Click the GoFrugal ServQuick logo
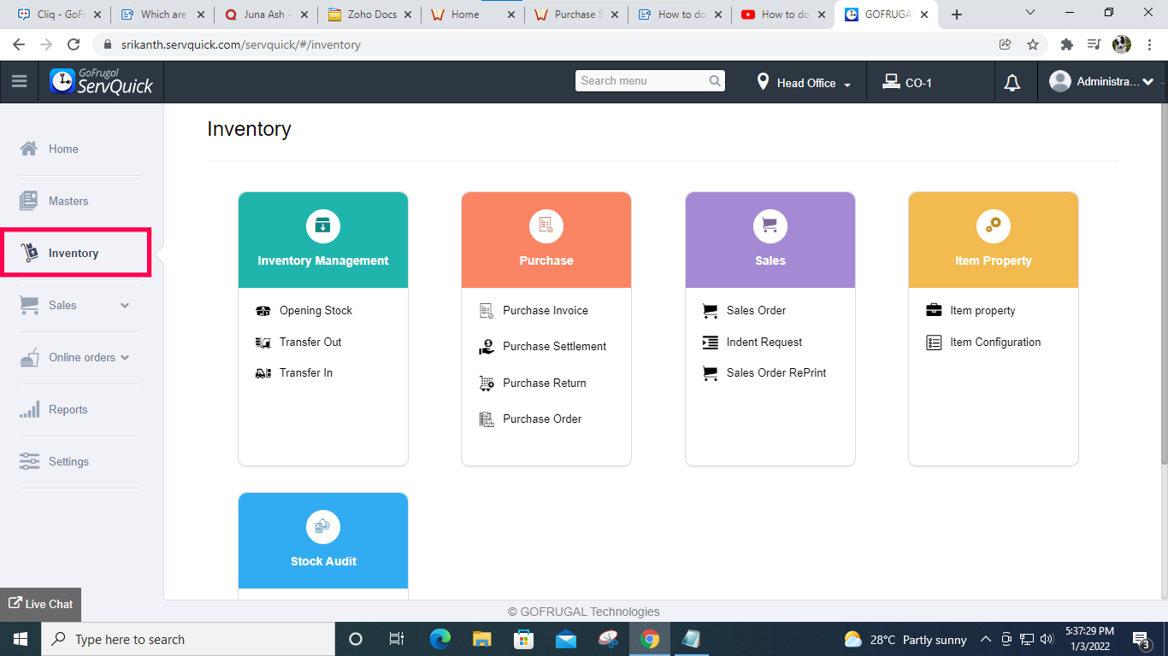Screen dimensions: 1168x656 (x=102, y=82)
